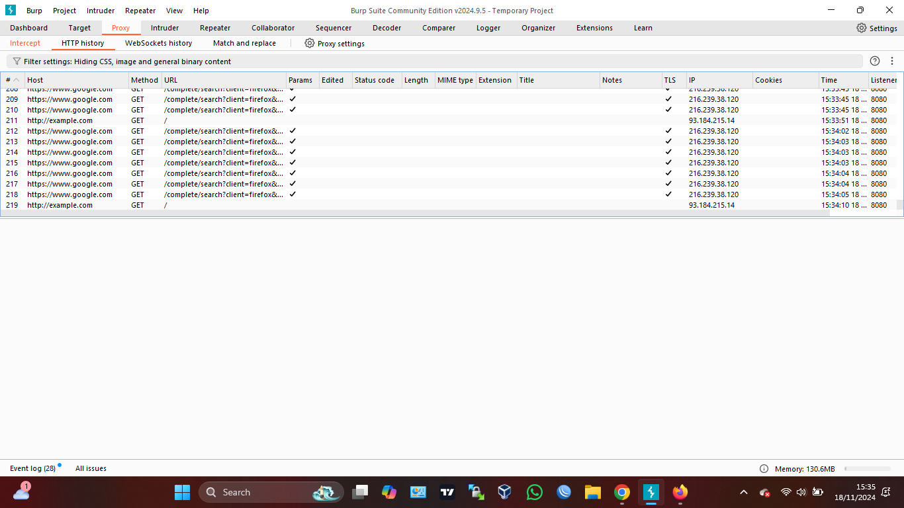Click the taskbar Search box
Image resolution: width=904 pixels, height=508 pixels.
[271, 492]
